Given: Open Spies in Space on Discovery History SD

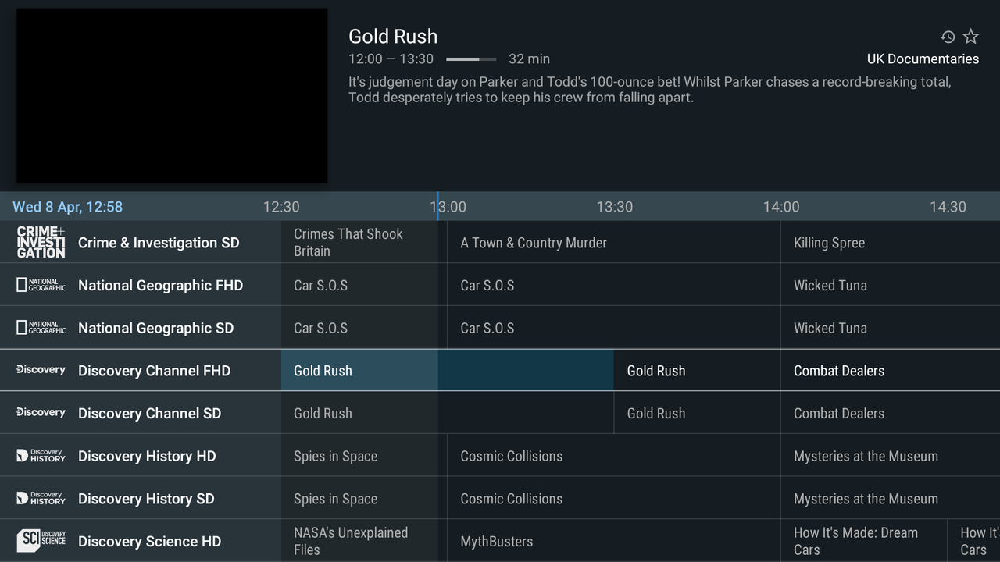Looking at the screenshot, I should click(364, 499).
